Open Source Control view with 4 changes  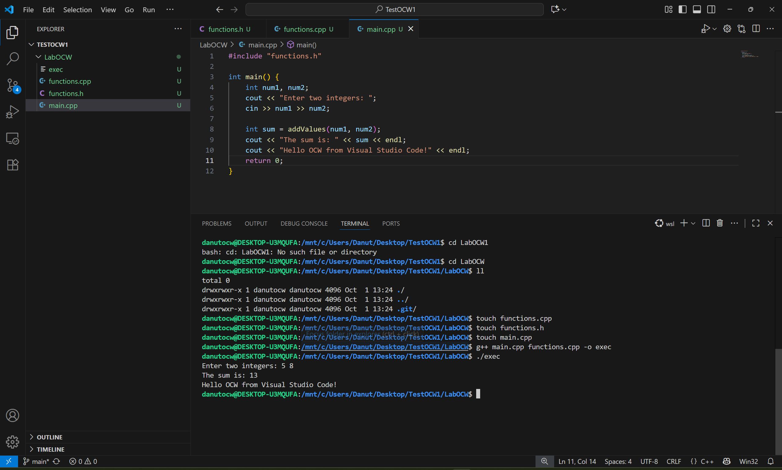tap(12, 85)
